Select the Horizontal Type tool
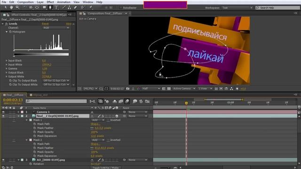 coord(56,8)
